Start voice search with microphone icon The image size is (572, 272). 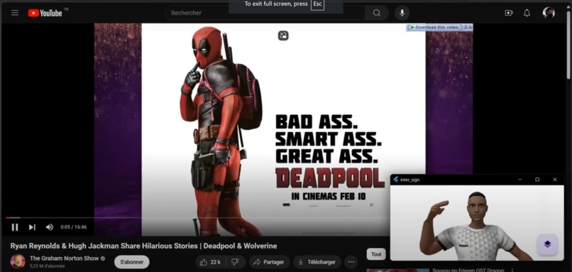(x=402, y=13)
